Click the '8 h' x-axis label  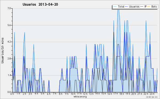pos(61,94)
